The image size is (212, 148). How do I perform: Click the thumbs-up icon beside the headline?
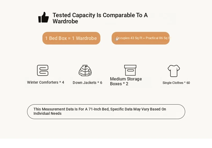point(43,17)
